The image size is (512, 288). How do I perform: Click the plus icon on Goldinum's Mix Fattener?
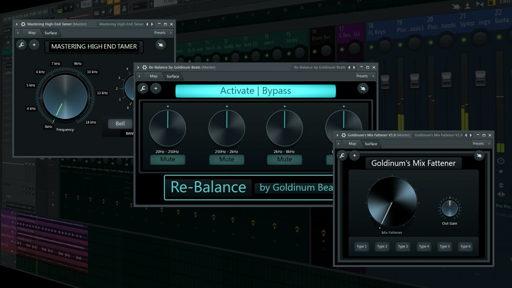point(355,156)
